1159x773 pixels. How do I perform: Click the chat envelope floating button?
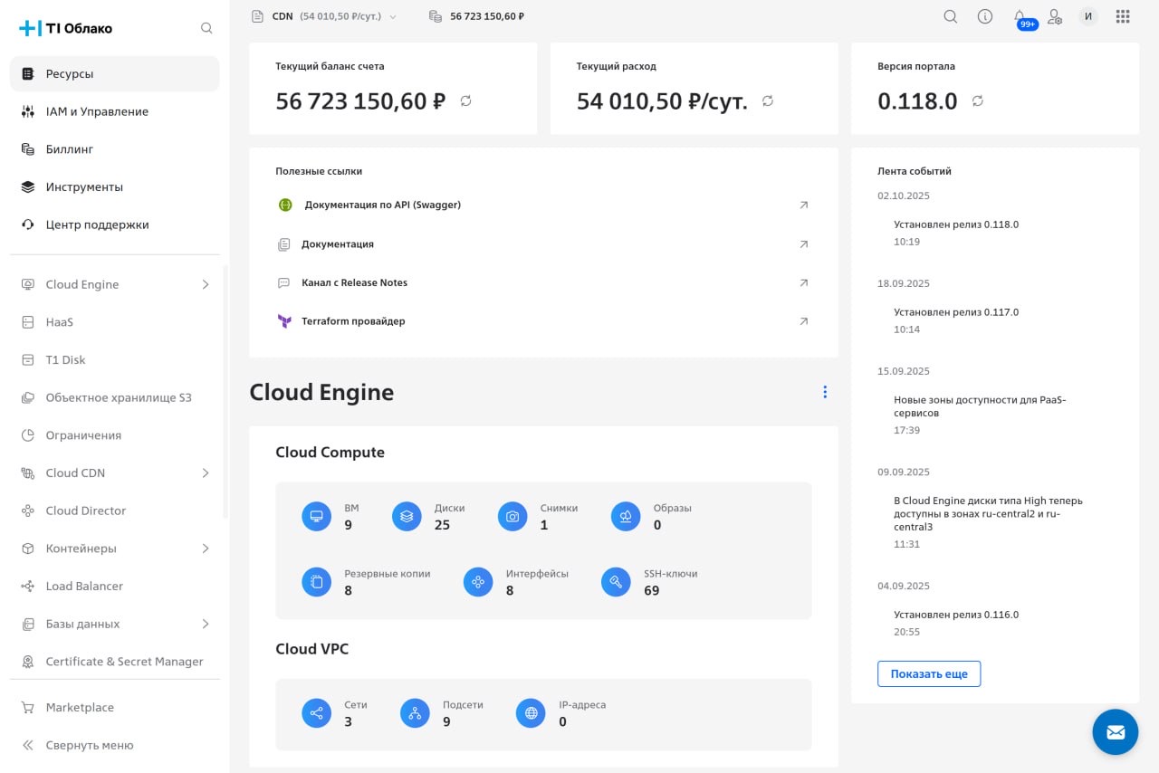click(1115, 731)
